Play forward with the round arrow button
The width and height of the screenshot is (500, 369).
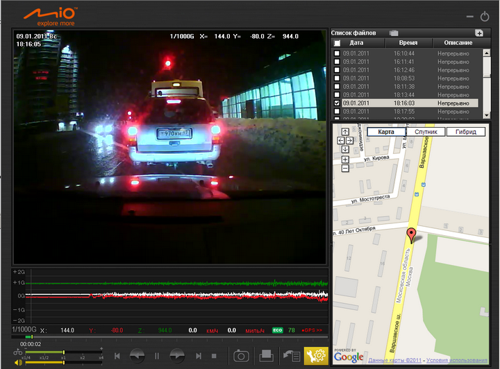pos(177,356)
